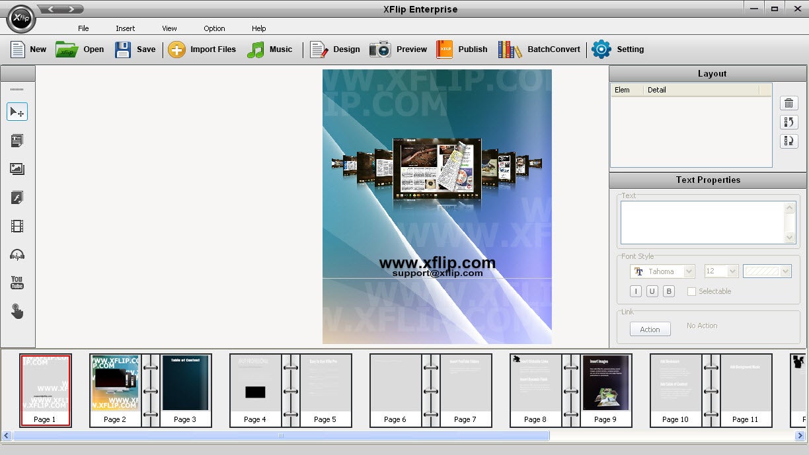
Task: Select the insert image tool
Action: click(17, 169)
